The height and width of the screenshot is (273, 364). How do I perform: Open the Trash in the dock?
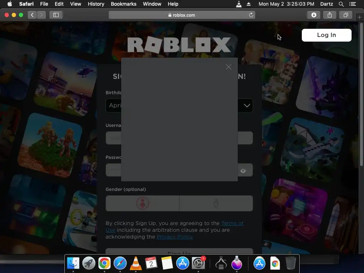[x=290, y=263]
